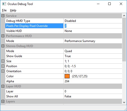The height and width of the screenshot is (111, 127).
Task: Select the Show Guide label
Action: 14,56
